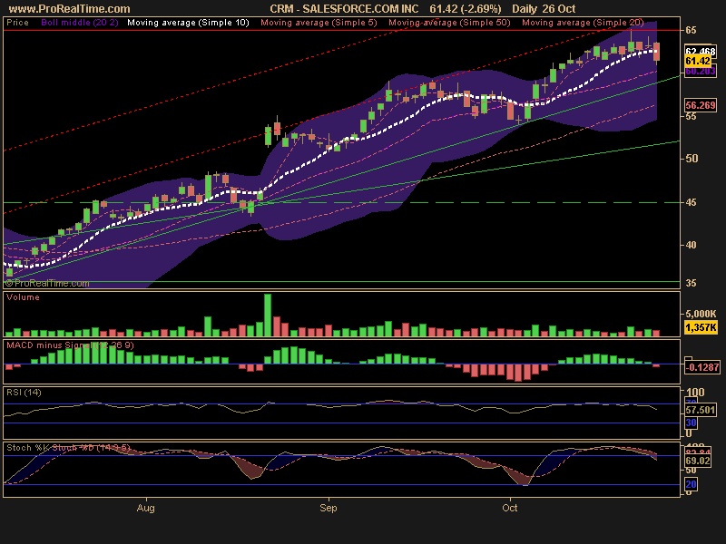Image resolution: width=726 pixels, height=544 pixels.
Task: Click the 60.203 Bollinger value tag
Action: click(x=700, y=72)
